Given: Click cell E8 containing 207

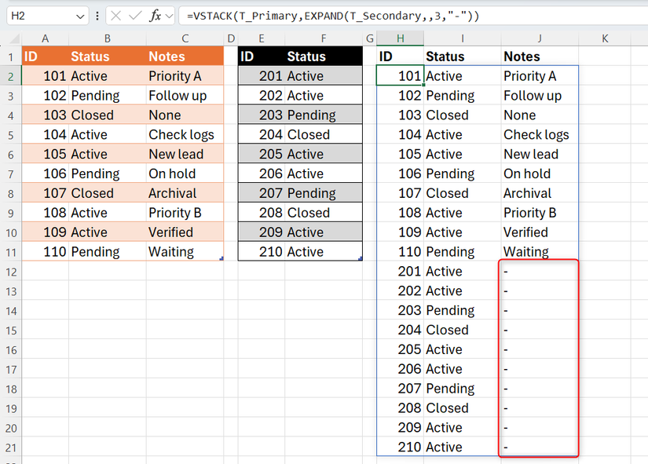Looking at the screenshot, I should 262,193.
